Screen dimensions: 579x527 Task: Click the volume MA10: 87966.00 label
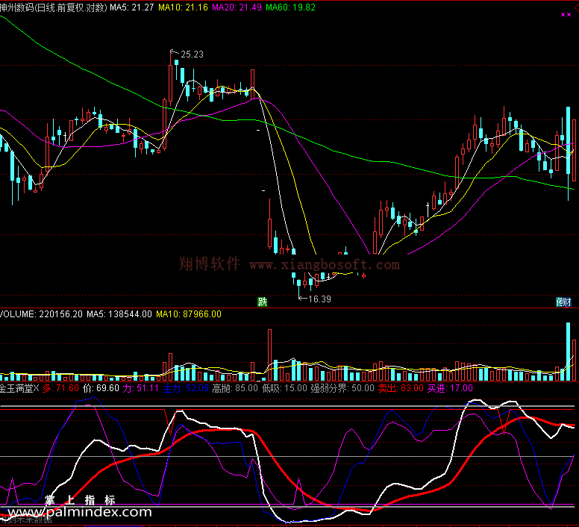[x=189, y=314]
